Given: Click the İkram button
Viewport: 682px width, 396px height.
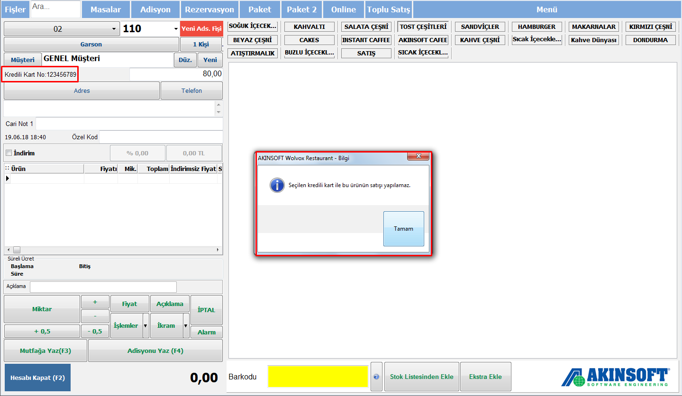Looking at the screenshot, I should pos(166,326).
